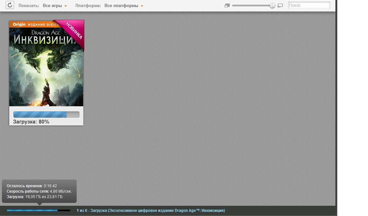The height and width of the screenshot is (216, 368).
Task: Click the '19,05 ГБ из 23,81 ГБ' download size line
Action: tap(34, 197)
